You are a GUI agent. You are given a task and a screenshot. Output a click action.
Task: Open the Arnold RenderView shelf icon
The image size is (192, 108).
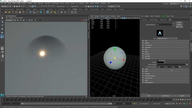pyautogui.click(x=72, y=12)
